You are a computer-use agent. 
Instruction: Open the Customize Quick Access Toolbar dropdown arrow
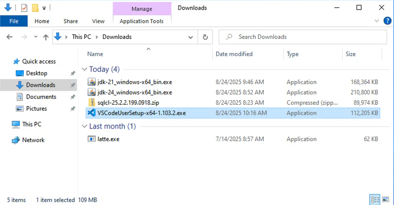click(x=44, y=8)
